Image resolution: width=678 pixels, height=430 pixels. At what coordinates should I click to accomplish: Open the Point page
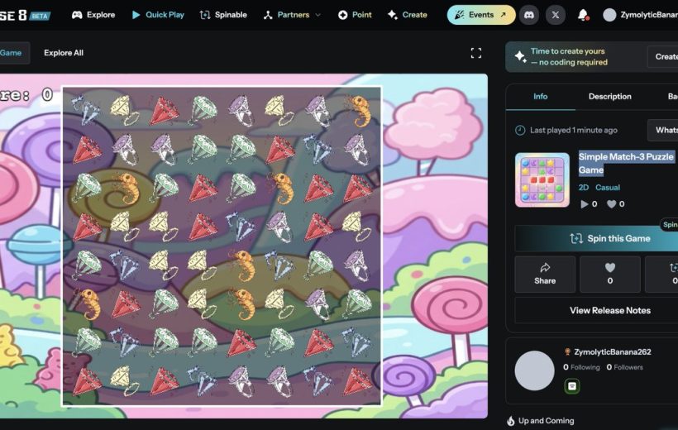coord(355,15)
